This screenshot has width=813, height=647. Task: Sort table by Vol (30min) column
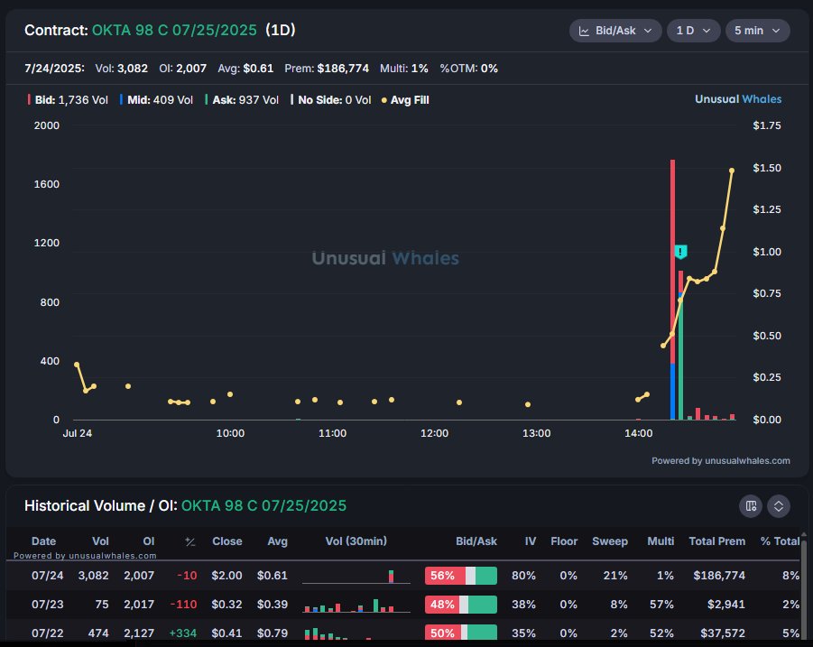356,541
